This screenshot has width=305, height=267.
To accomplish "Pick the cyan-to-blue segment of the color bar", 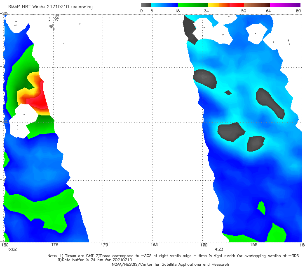I will click(x=164, y=5).
